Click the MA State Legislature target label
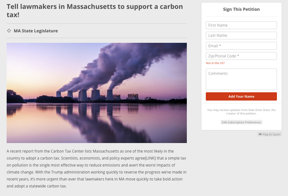Screen dimensions: 288x196 pos(36,31)
